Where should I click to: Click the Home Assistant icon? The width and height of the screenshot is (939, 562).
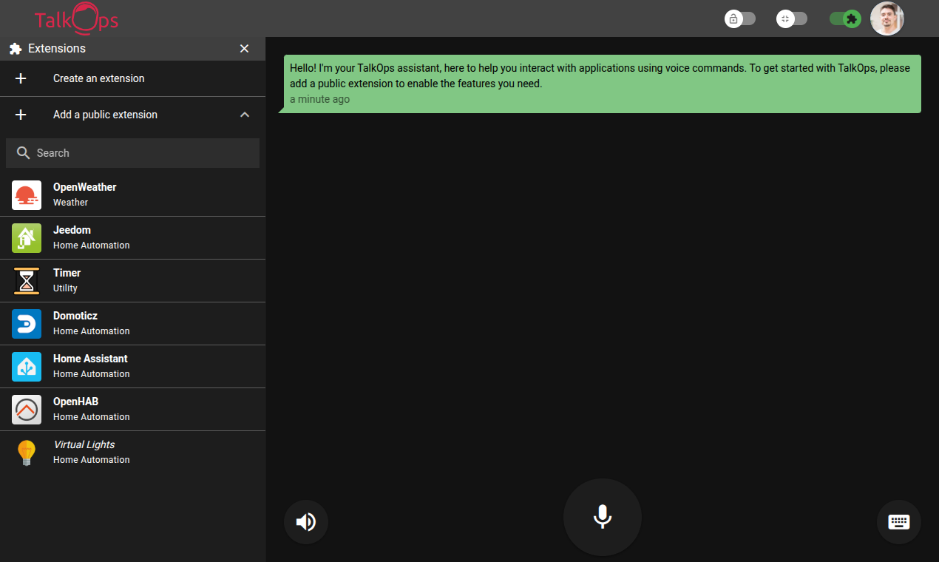pyautogui.click(x=27, y=367)
